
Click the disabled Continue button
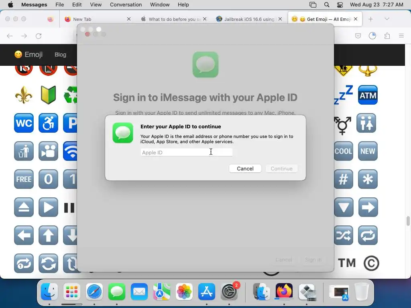pyautogui.click(x=281, y=169)
